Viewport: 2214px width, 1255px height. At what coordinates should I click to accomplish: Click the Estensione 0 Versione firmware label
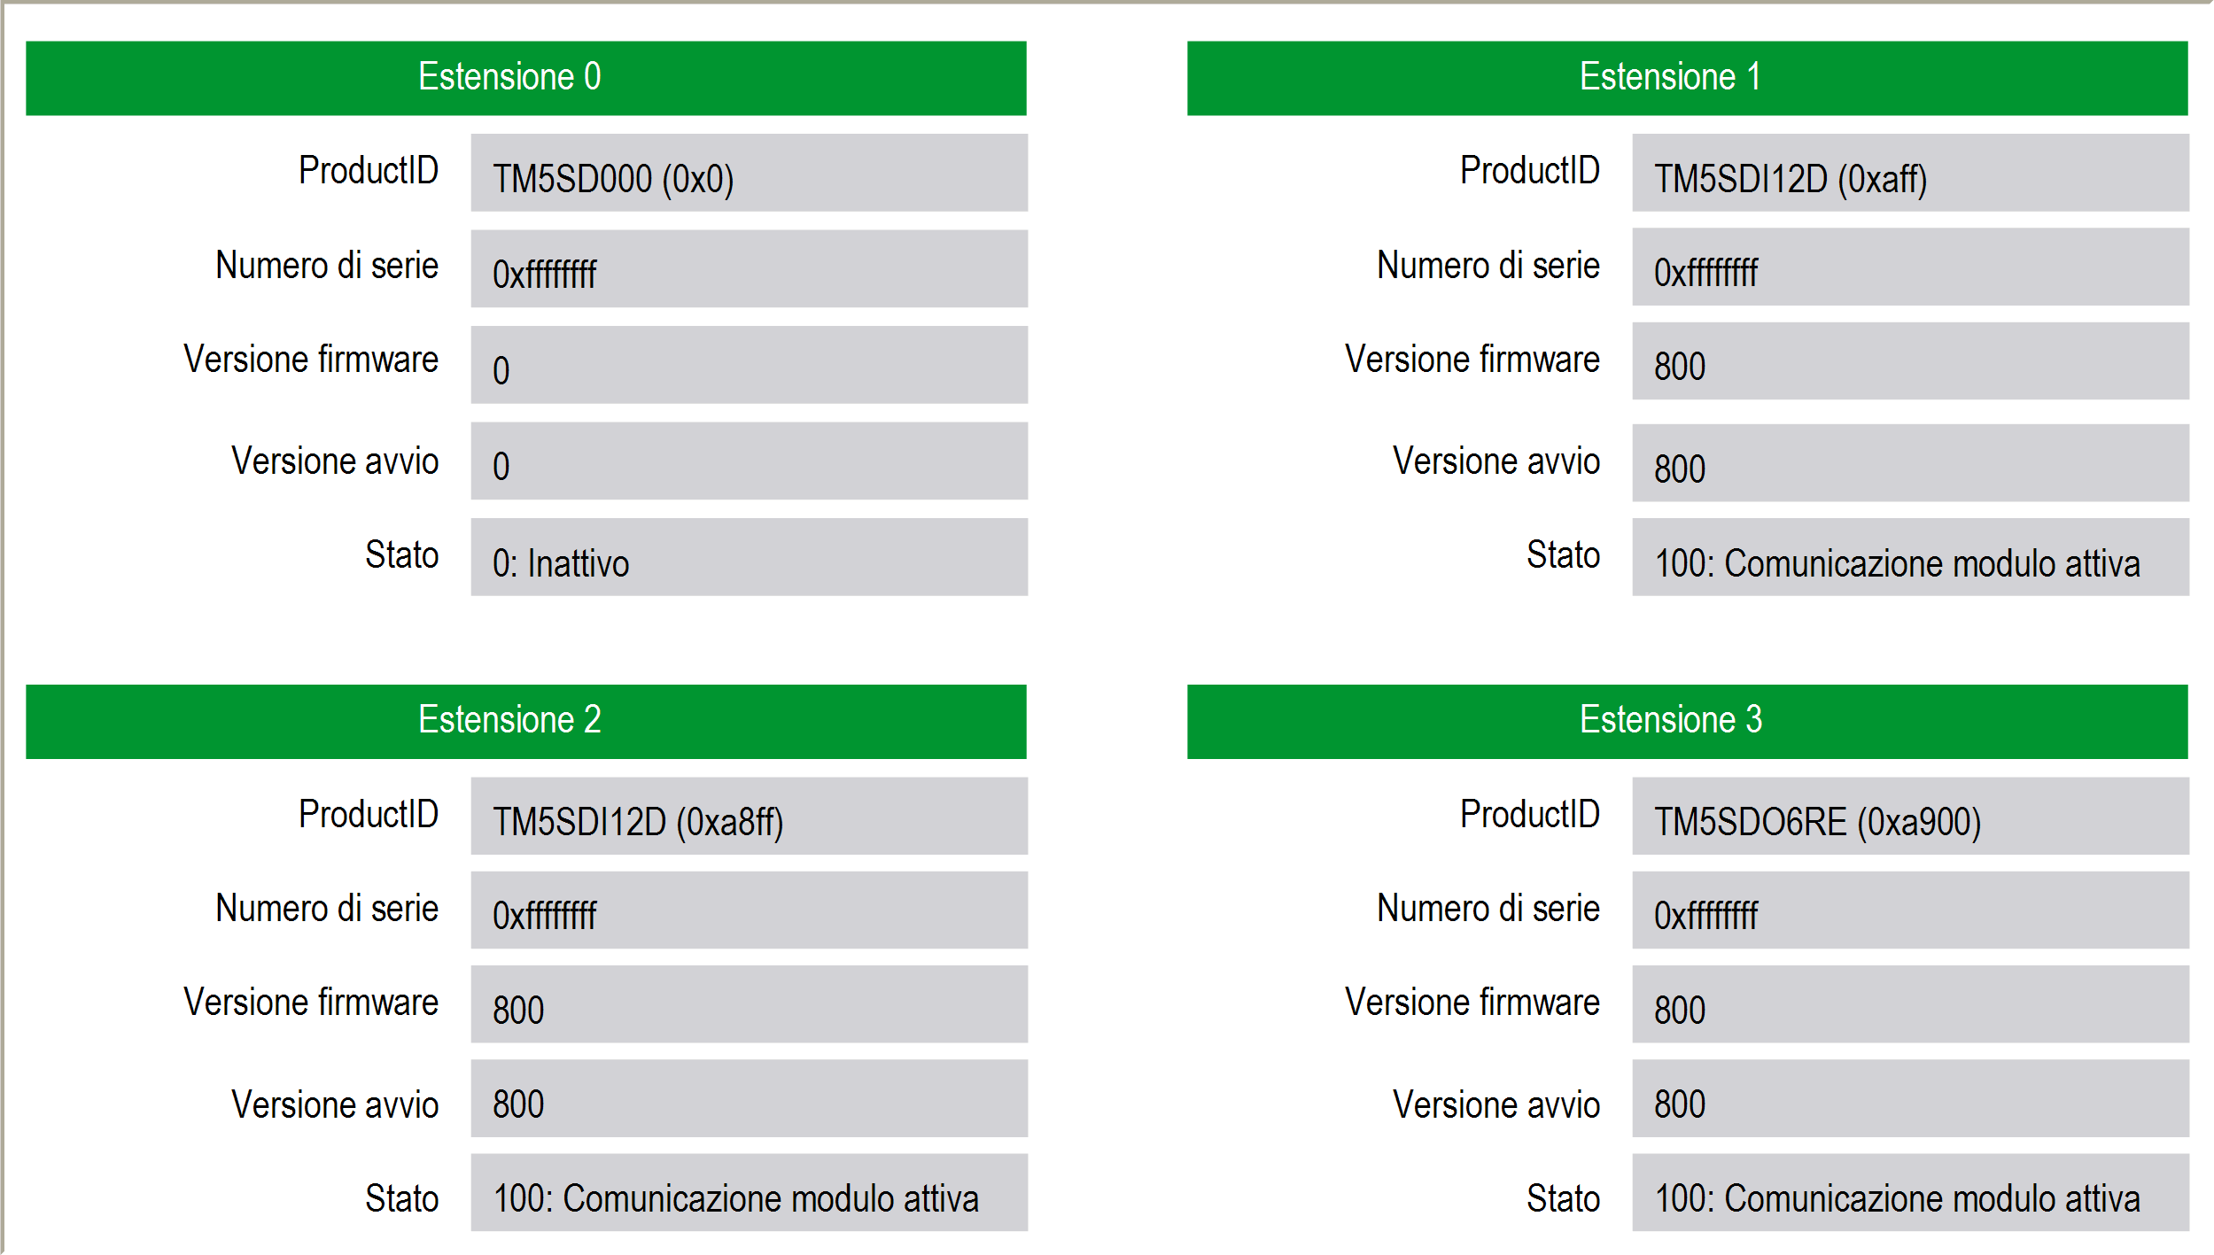[x=311, y=360]
